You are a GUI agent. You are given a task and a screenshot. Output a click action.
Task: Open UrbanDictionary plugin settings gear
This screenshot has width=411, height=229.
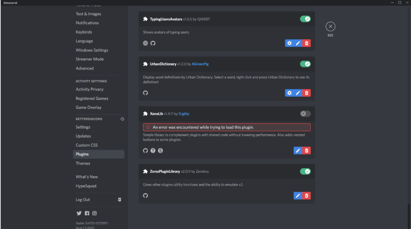[289, 93]
